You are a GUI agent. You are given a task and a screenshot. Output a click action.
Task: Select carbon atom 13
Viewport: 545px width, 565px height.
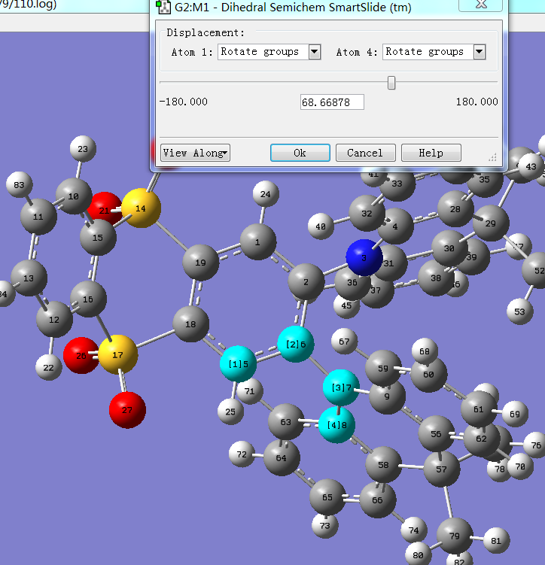29,278
